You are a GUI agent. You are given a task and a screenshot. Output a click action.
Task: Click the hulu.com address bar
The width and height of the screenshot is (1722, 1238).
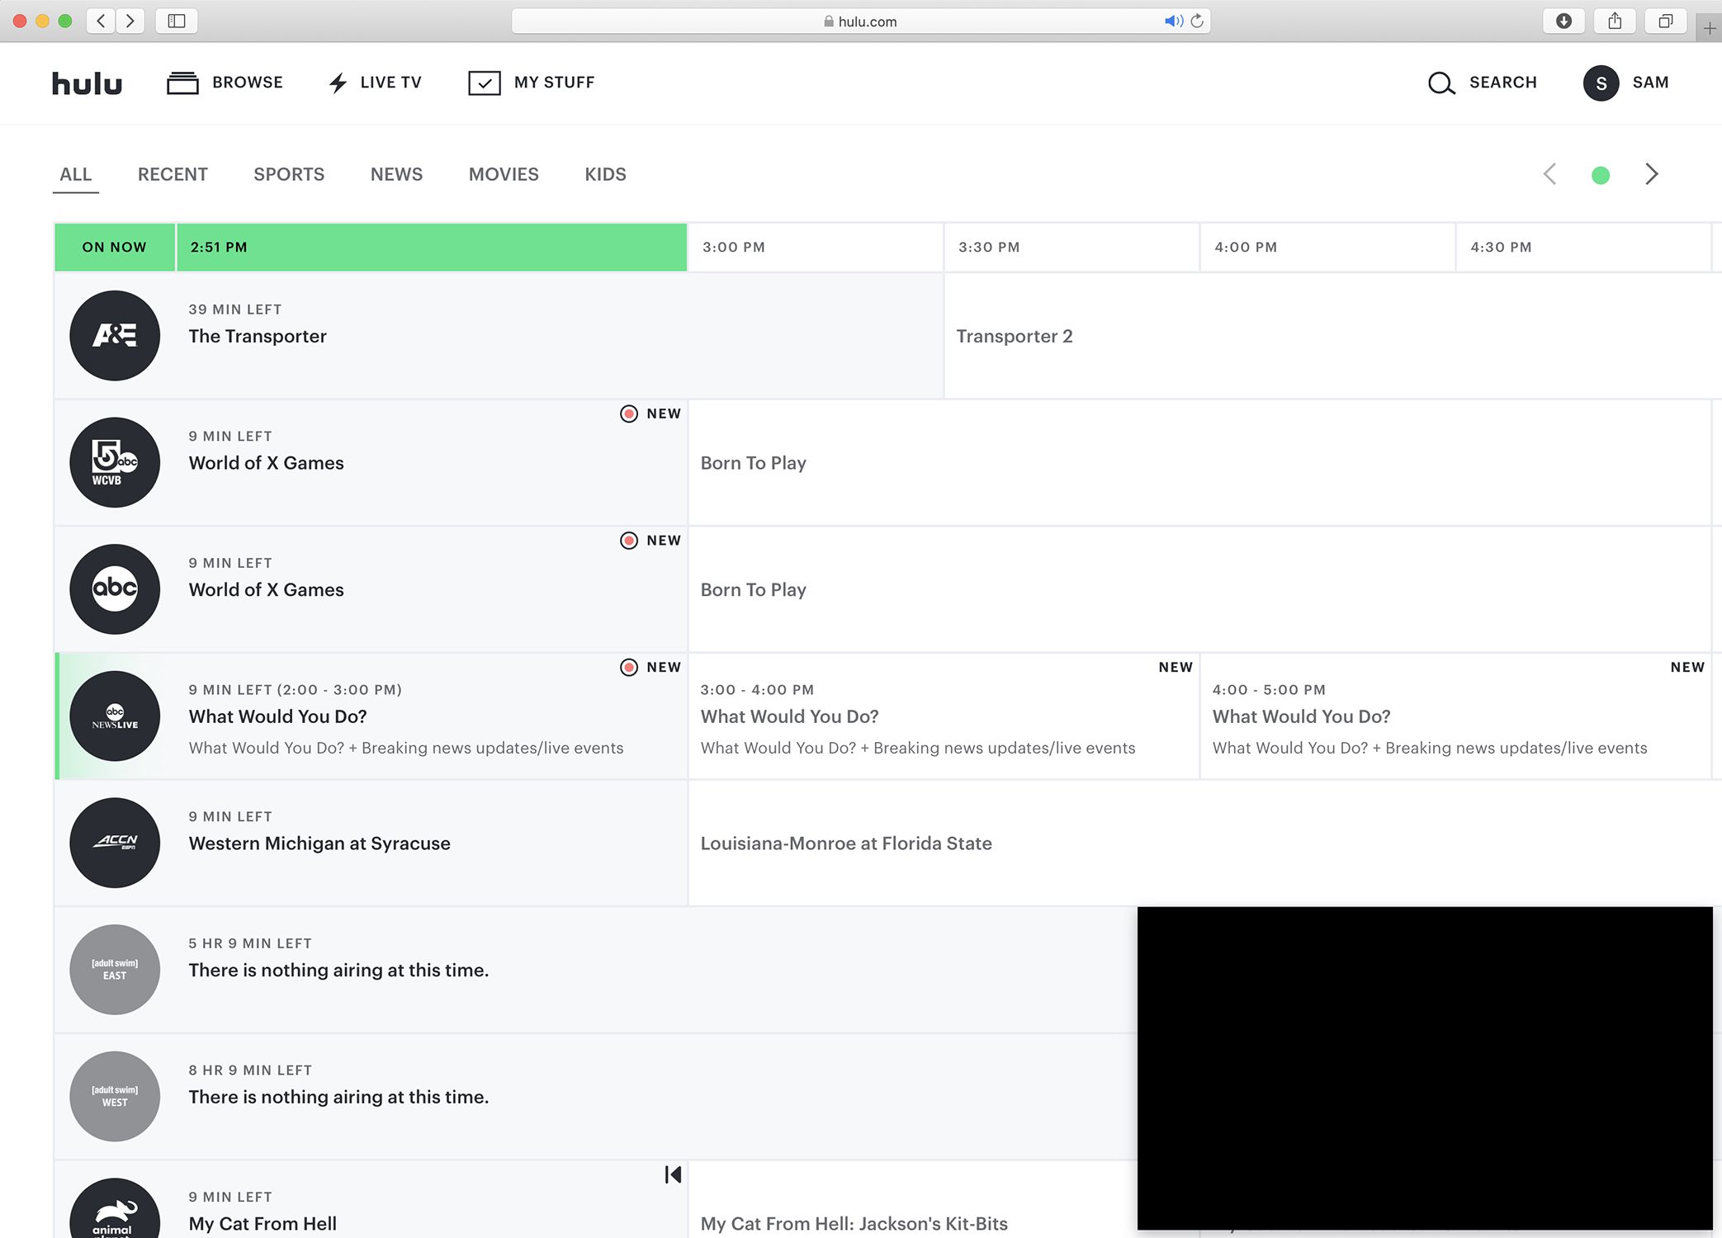(860, 21)
